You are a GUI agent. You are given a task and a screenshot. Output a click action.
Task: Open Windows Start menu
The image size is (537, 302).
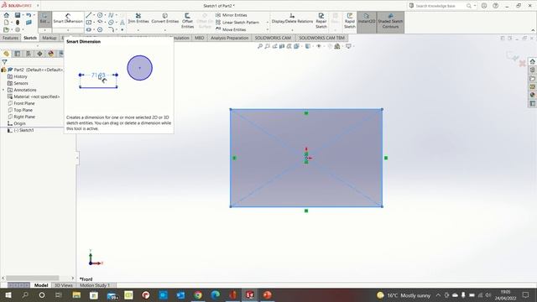click(8, 294)
